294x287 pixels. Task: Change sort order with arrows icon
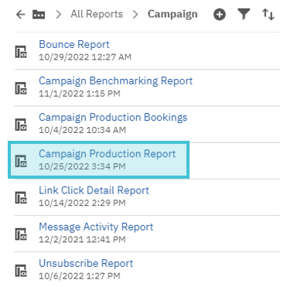268,15
